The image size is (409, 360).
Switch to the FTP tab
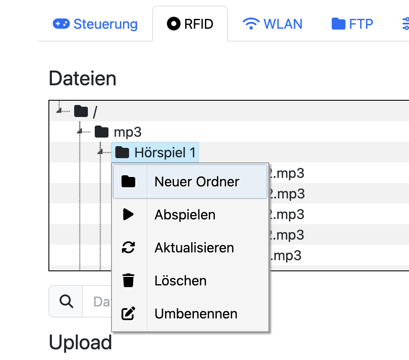(352, 24)
